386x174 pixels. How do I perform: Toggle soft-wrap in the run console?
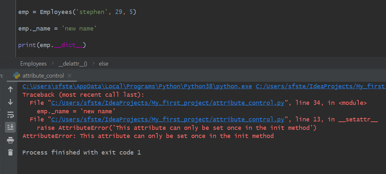click(x=10, y=115)
